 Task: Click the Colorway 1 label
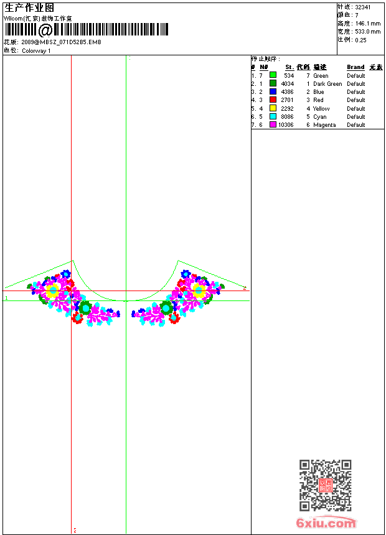point(36,51)
